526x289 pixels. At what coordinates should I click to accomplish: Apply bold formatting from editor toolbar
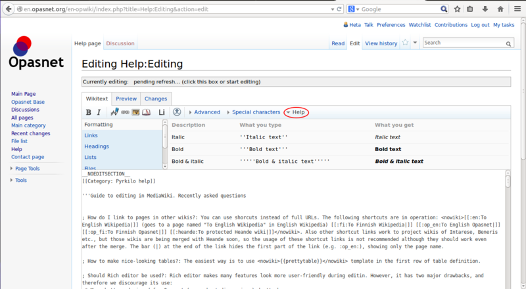pos(89,112)
